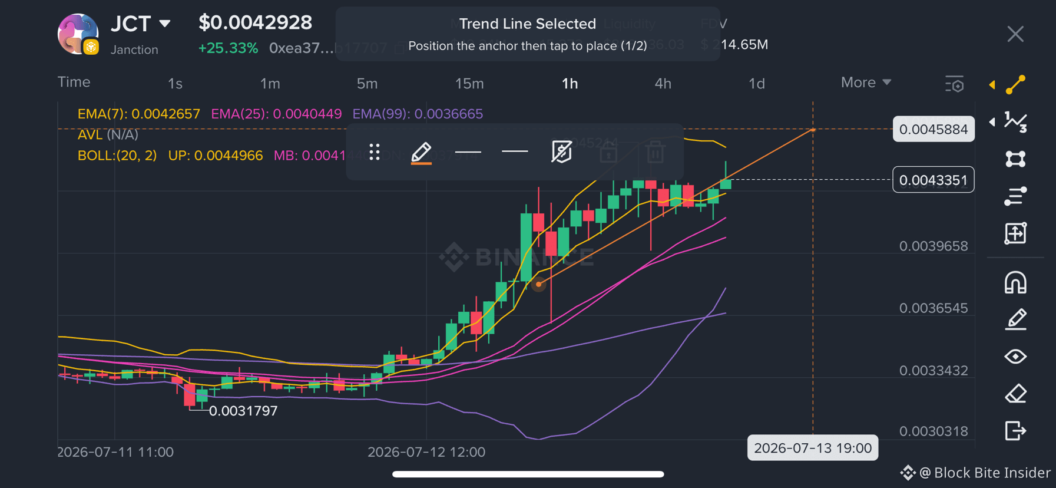Select the eraser tool
Image resolution: width=1056 pixels, height=488 pixels.
[1016, 394]
